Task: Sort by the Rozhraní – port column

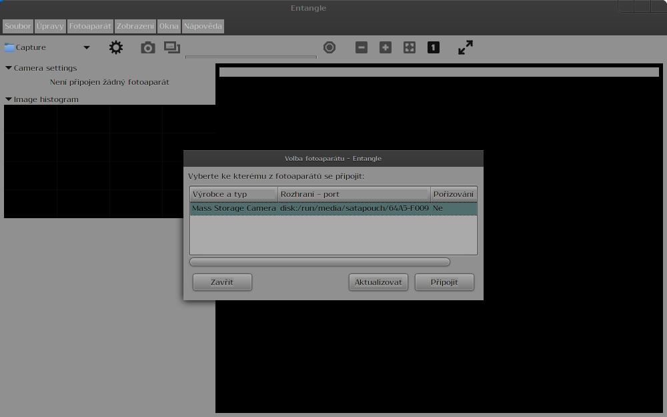Action: pyautogui.click(x=354, y=194)
